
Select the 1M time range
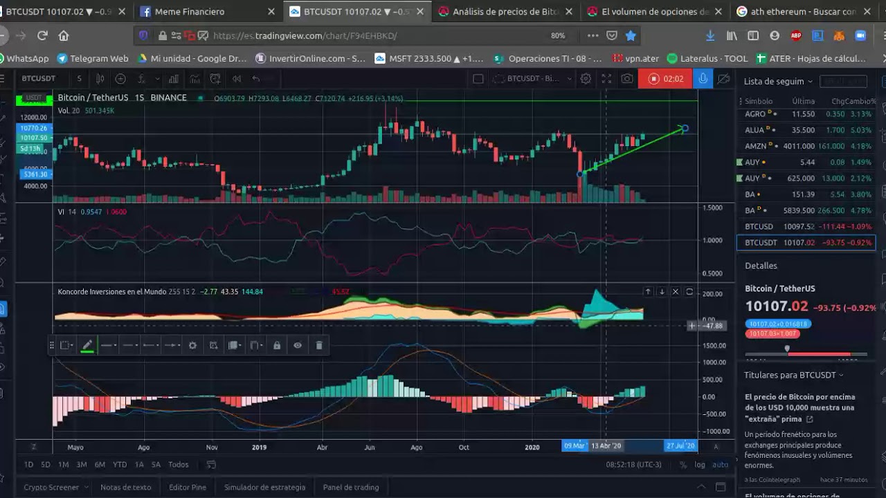tap(63, 465)
